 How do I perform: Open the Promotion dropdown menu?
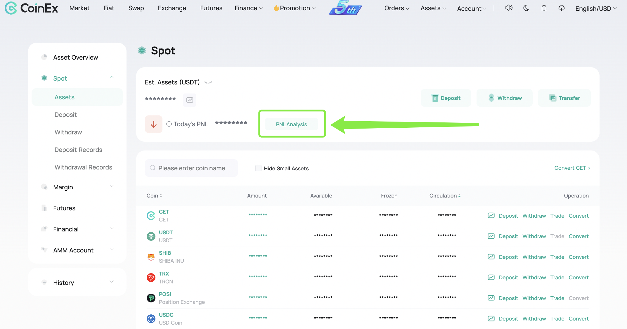[x=295, y=8]
